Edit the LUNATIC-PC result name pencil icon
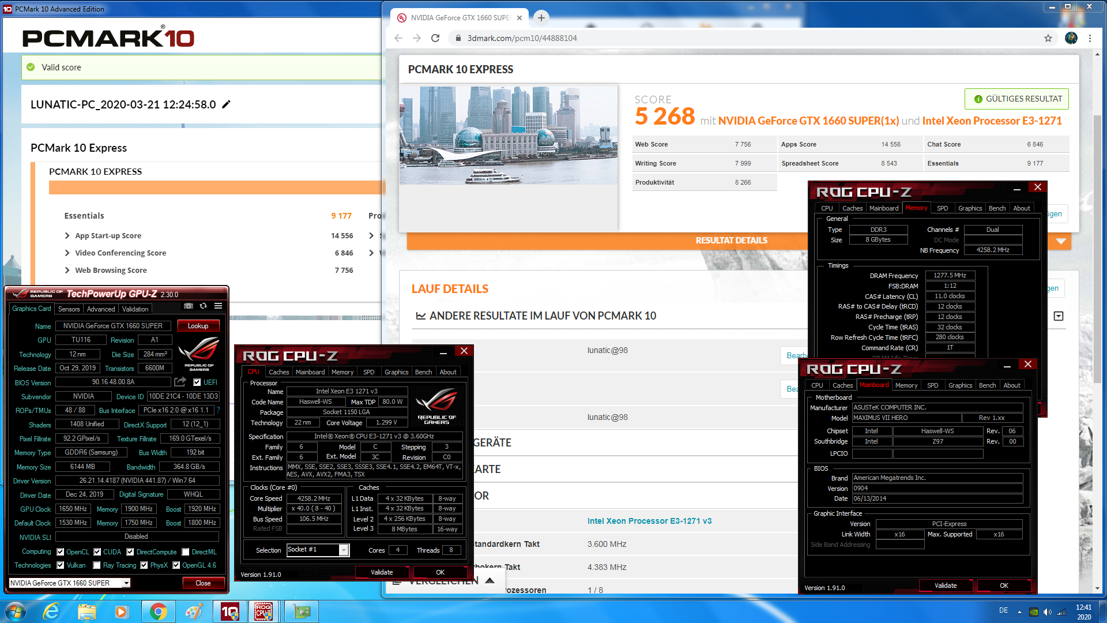Image resolution: width=1107 pixels, height=623 pixels. tap(227, 104)
